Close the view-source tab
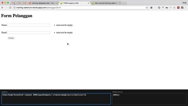 [x=120, y=3]
